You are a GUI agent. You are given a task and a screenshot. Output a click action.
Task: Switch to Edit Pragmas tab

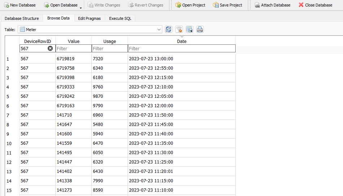pyautogui.click(x=89, y=18)
